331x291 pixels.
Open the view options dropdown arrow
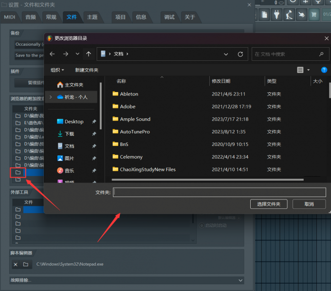click(309, 70)
